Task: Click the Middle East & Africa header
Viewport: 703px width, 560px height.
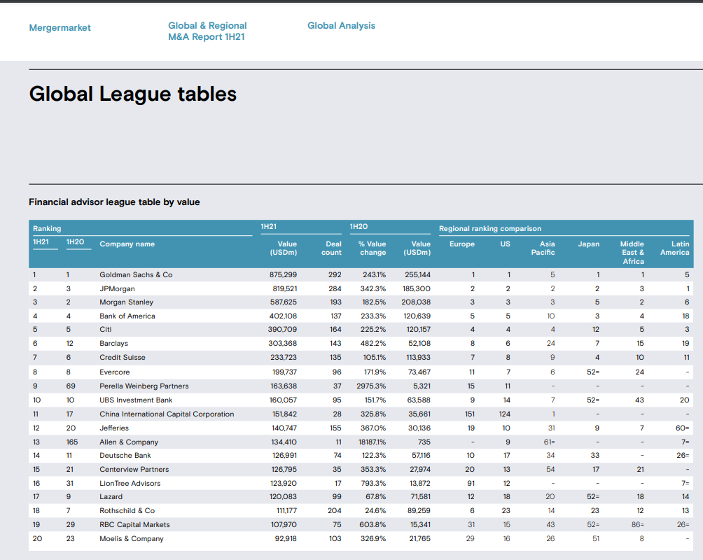Action: [632, 252]
